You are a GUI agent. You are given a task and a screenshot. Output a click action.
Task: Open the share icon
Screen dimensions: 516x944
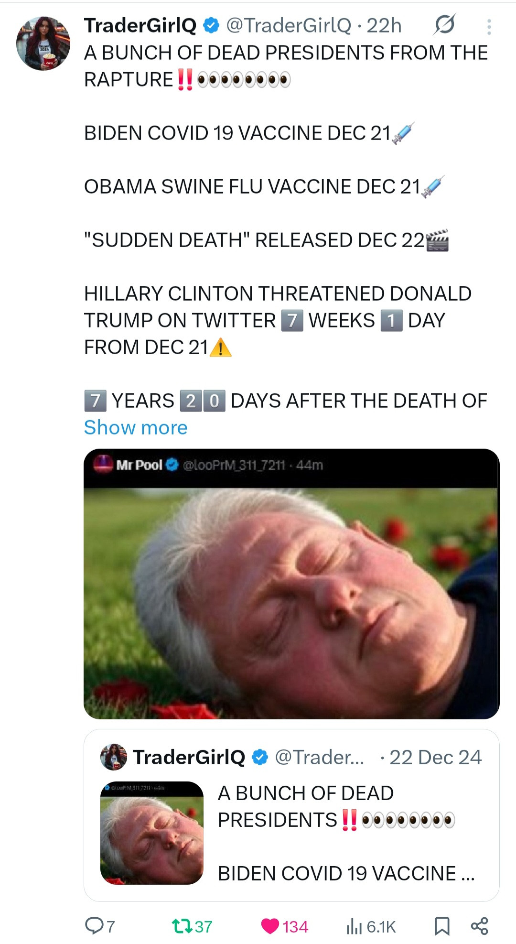(479, 926)
